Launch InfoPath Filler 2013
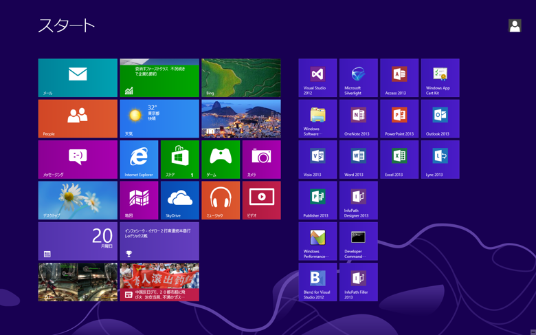Screen dimensions: 536x335 [359, 282]
